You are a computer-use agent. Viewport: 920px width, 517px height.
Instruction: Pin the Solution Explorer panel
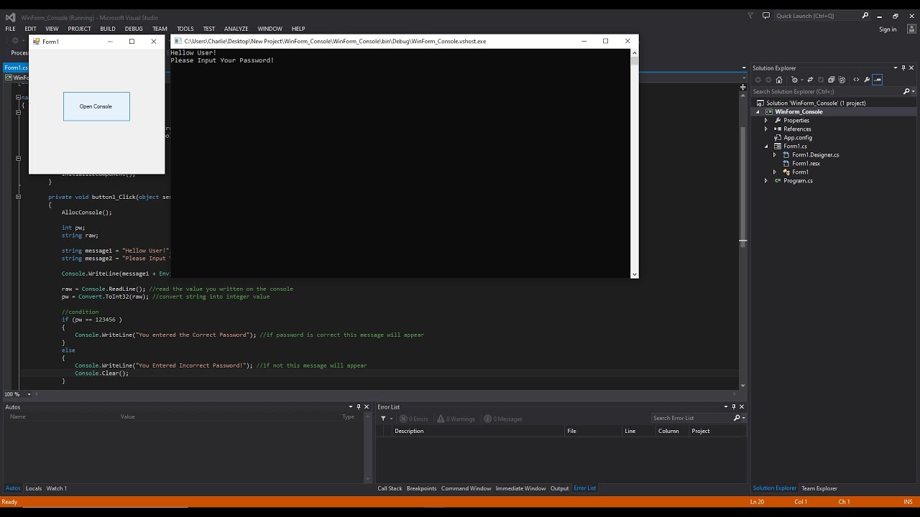click(903, 68)
